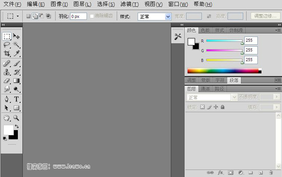Click the link layers icon
This screenshot has height=177, width=282.
[210, 172]
